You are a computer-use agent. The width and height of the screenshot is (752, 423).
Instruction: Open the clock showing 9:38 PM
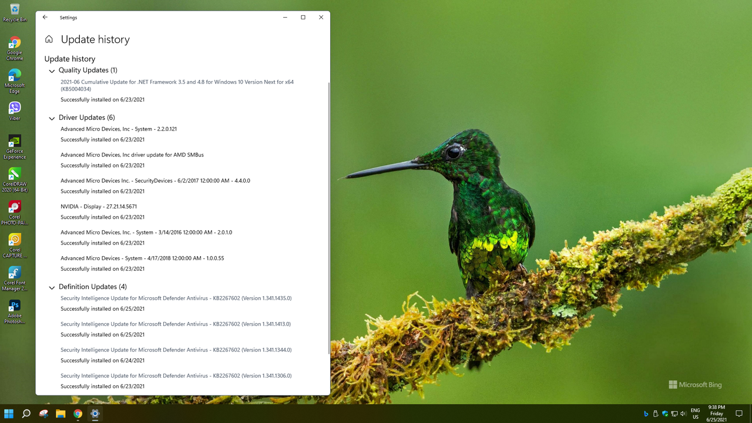(x=716, y=414)
